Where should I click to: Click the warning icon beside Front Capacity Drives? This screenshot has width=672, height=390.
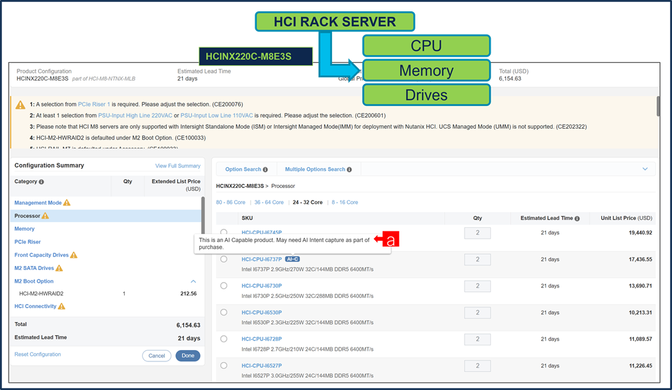click(74, 255)
